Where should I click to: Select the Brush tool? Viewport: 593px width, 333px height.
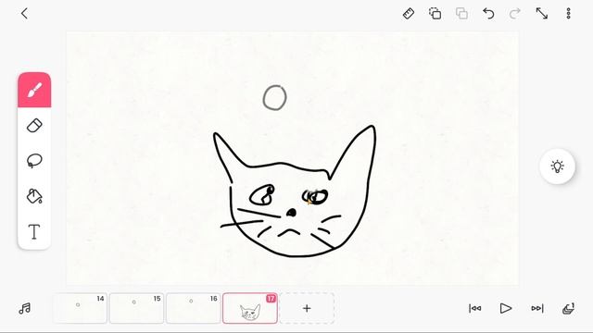34,91
